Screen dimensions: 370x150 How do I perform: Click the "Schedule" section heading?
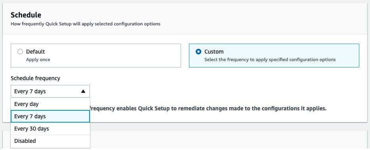point(26,15)
